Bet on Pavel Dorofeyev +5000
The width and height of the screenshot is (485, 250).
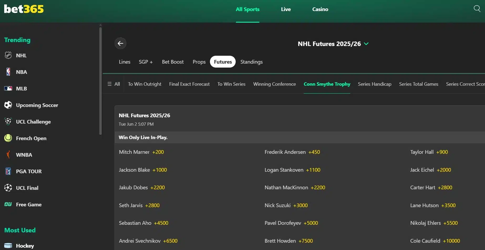coord(291,223)
